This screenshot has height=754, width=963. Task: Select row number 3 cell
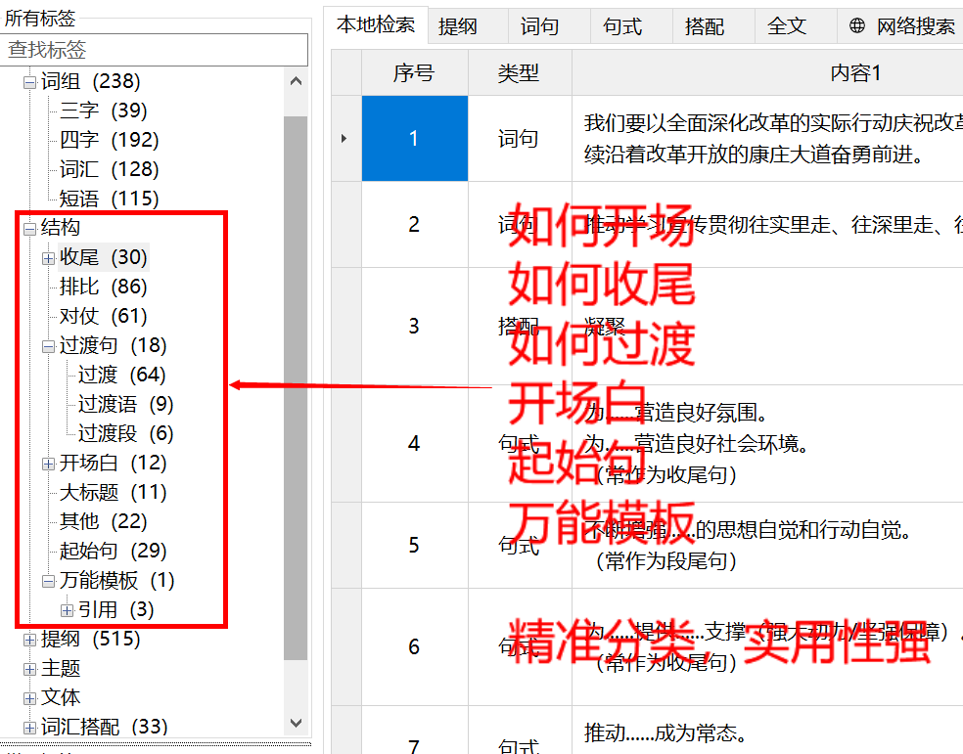pyautogui.click(x=415, y=327)
